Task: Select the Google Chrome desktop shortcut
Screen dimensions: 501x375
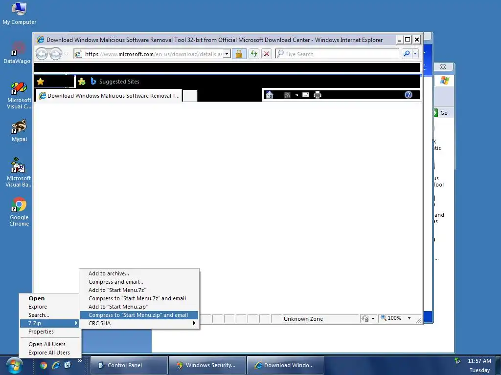Action: (19, 212)
